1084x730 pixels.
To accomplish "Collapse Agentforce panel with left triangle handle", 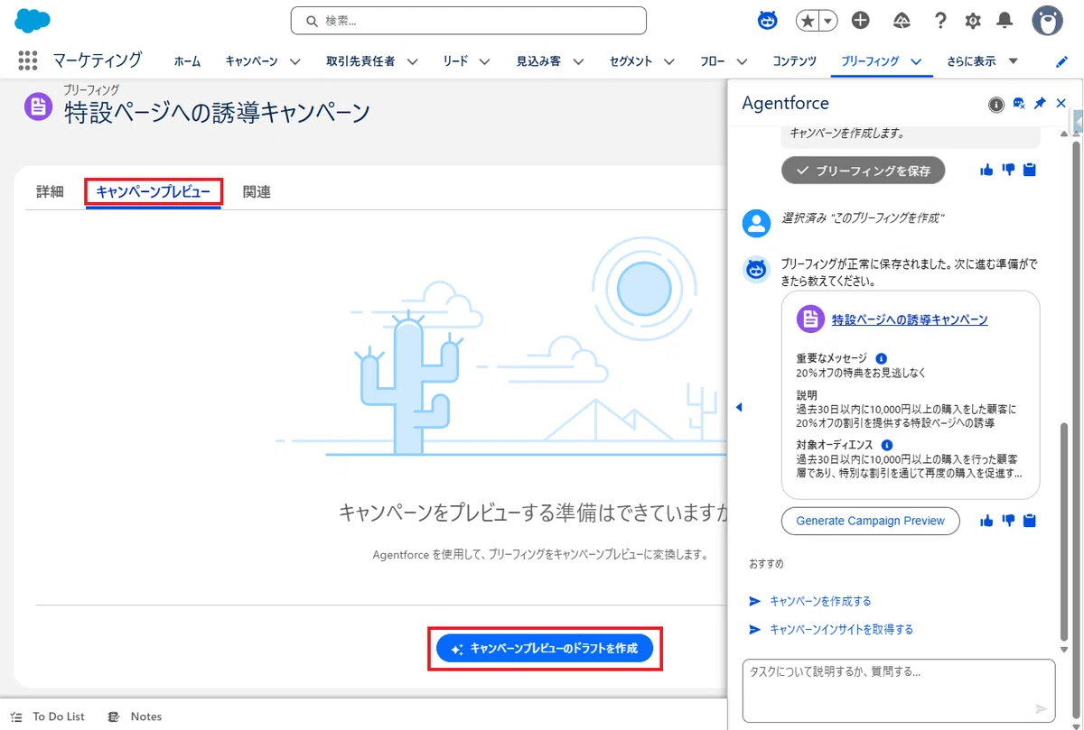I will [738, 407].
